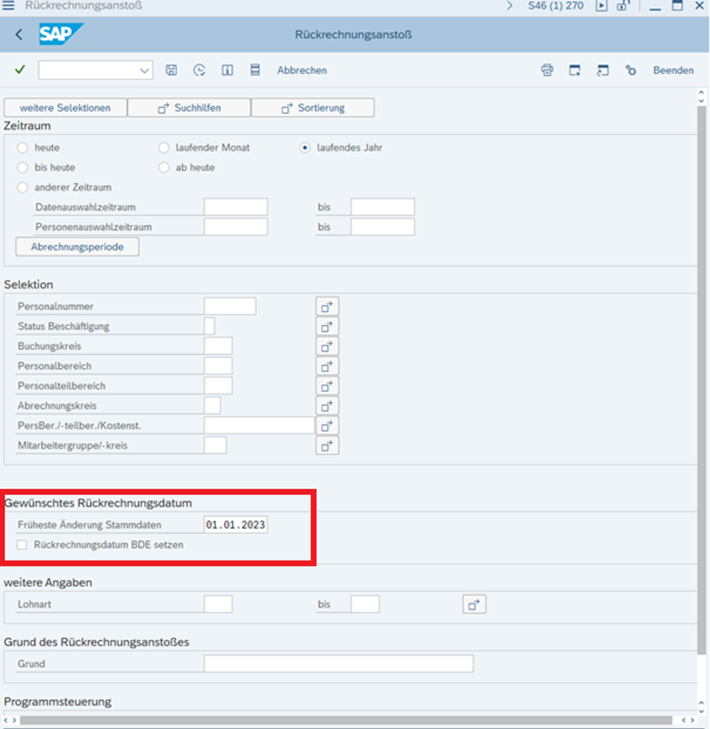Click the green checkmark Enter icon
Screen dimensions: 710x729
(20, 70)
